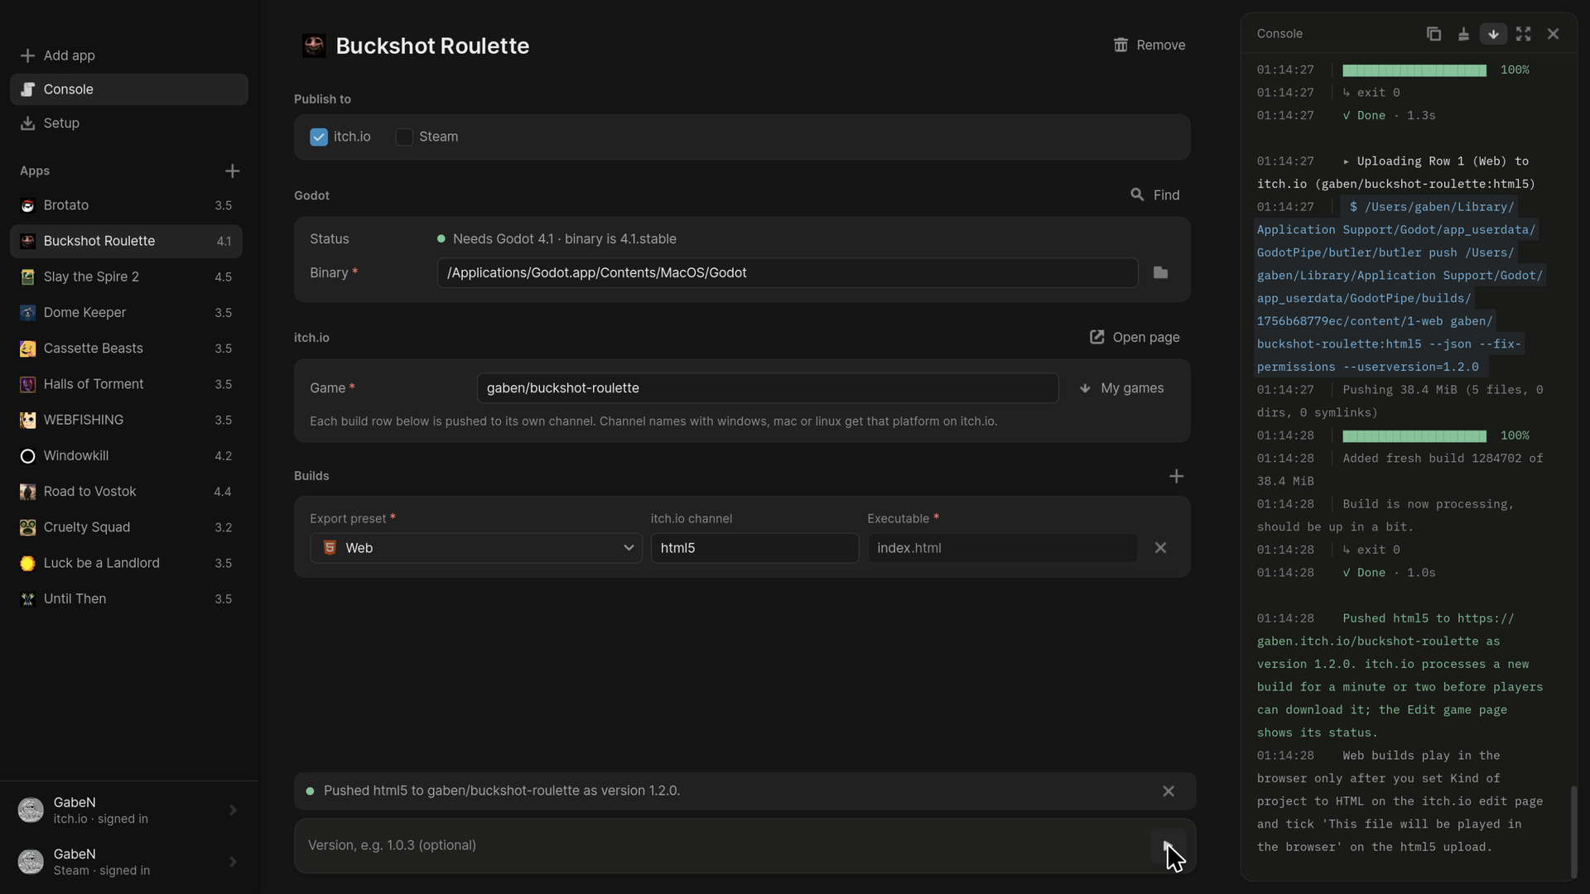The image size is (1590, 894).
Task: Click Windowkill's circle icon
Action: point(27,456)
